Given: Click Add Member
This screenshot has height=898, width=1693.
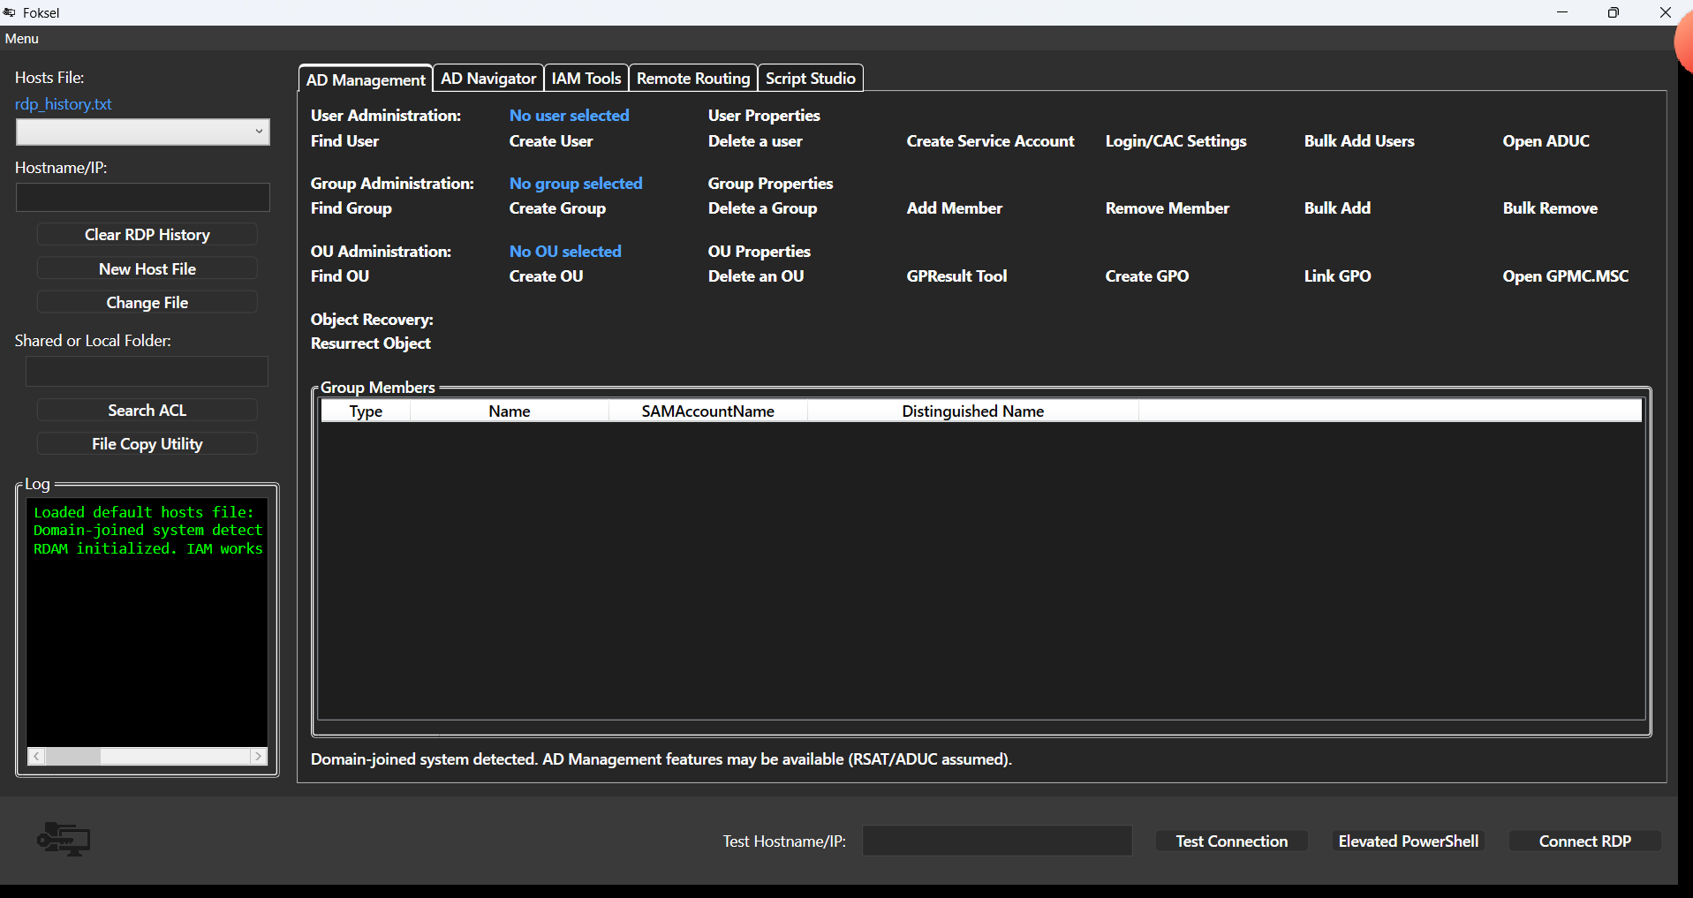Looking at the screenshot, I should [x=955, y=208].
